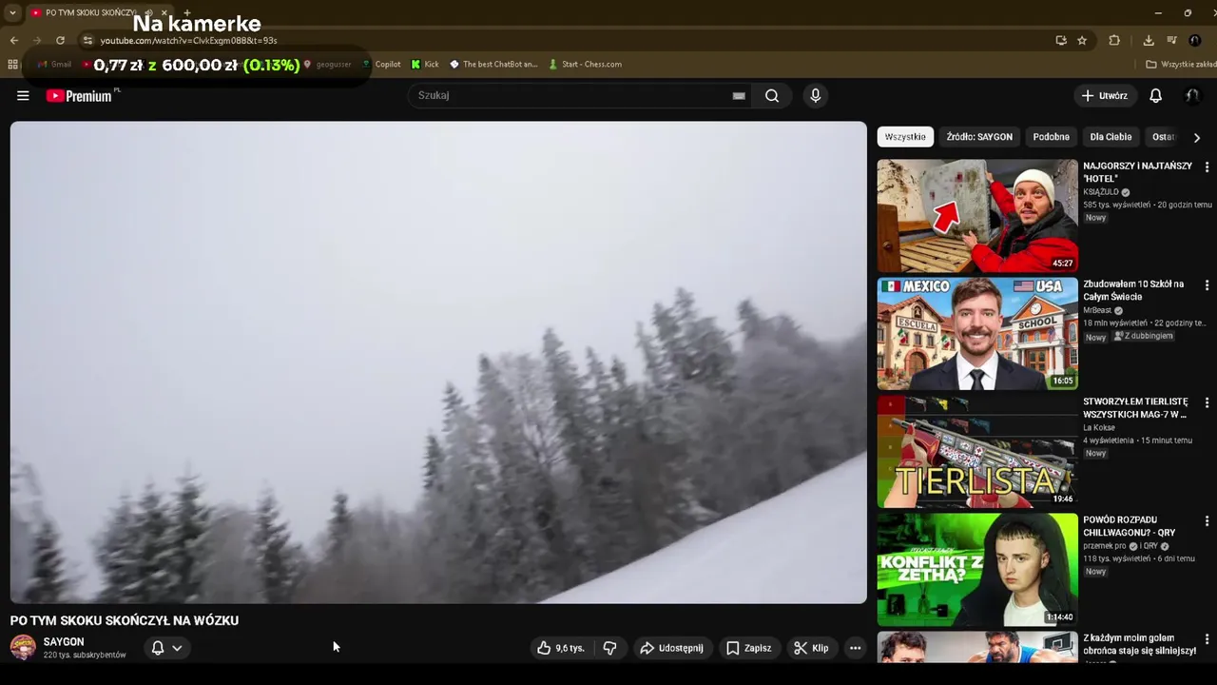Image resolution: width=1217 pixels, height=685 pixels.
Task: Bookmark this page with star icon
Action: [x=1082, y=40]
